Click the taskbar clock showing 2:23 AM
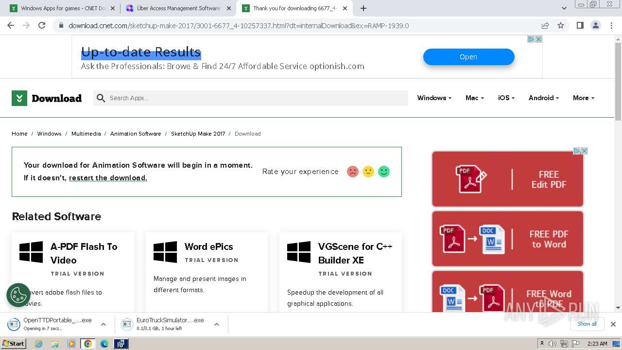 597,344
